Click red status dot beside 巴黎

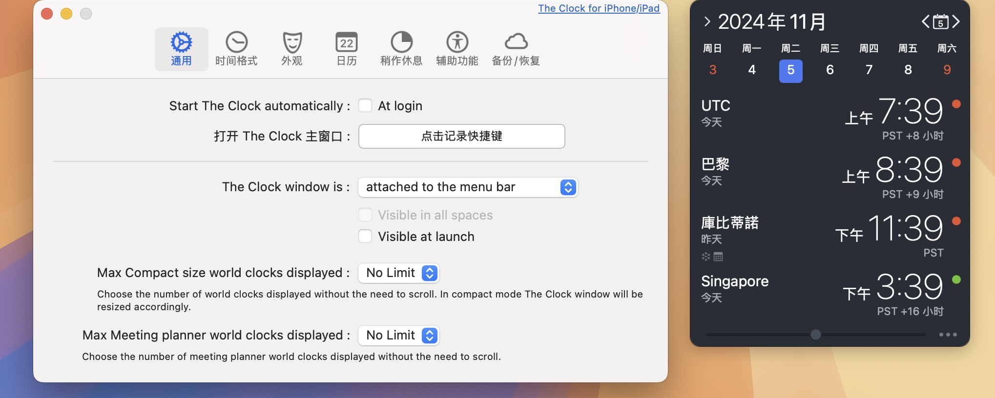[956, 162]
